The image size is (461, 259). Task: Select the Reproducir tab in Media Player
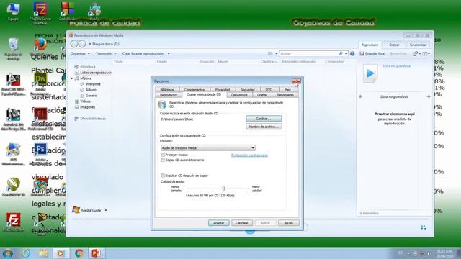[370, 45]
